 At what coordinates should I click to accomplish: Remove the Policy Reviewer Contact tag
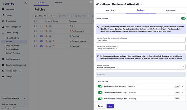point(117,49)
